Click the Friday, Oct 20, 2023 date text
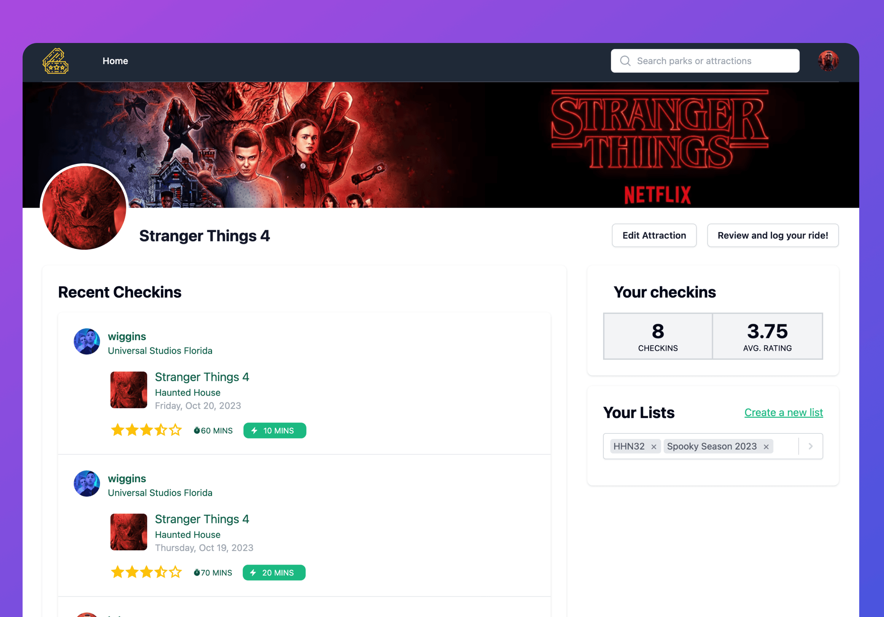 [x=197, y=406]
